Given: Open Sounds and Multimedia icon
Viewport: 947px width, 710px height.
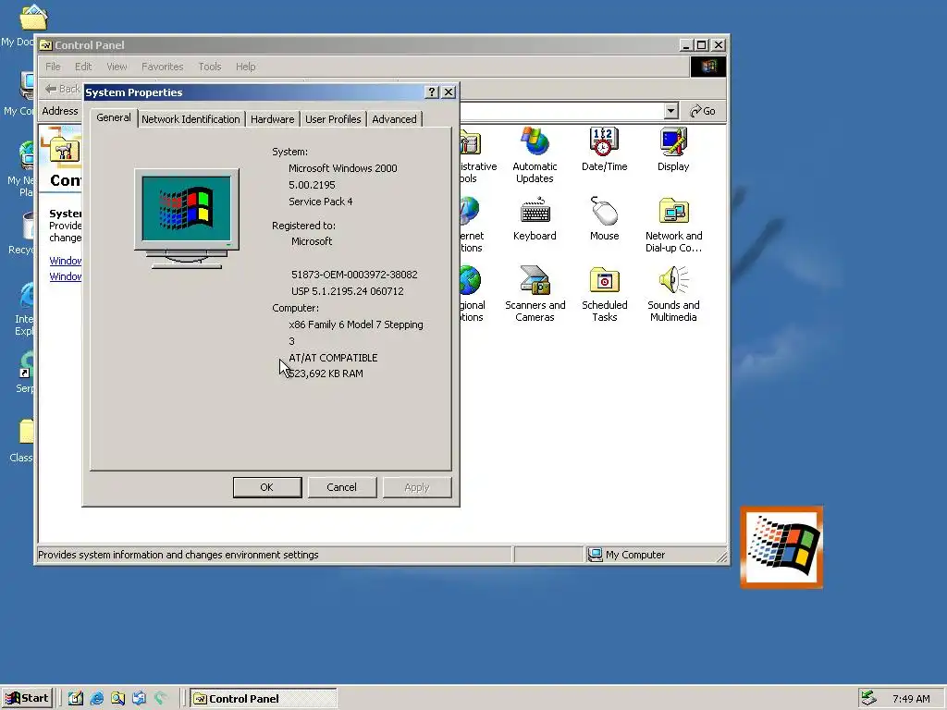Looking at the screenshot, I should click(x=673, y=293).
